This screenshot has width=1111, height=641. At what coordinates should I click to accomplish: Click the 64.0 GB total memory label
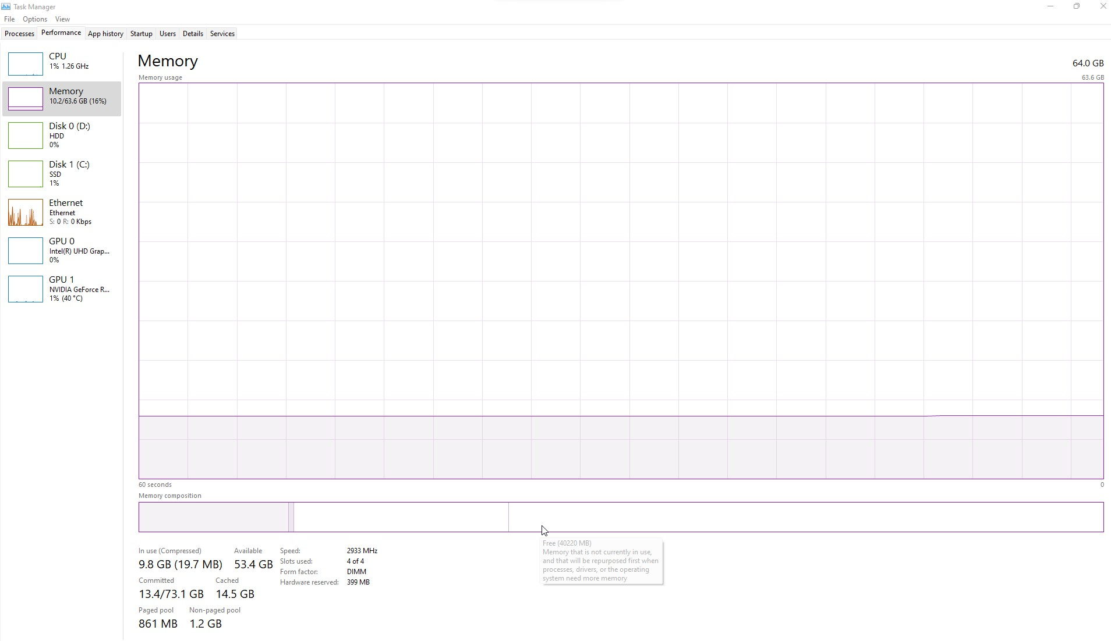1088,63
